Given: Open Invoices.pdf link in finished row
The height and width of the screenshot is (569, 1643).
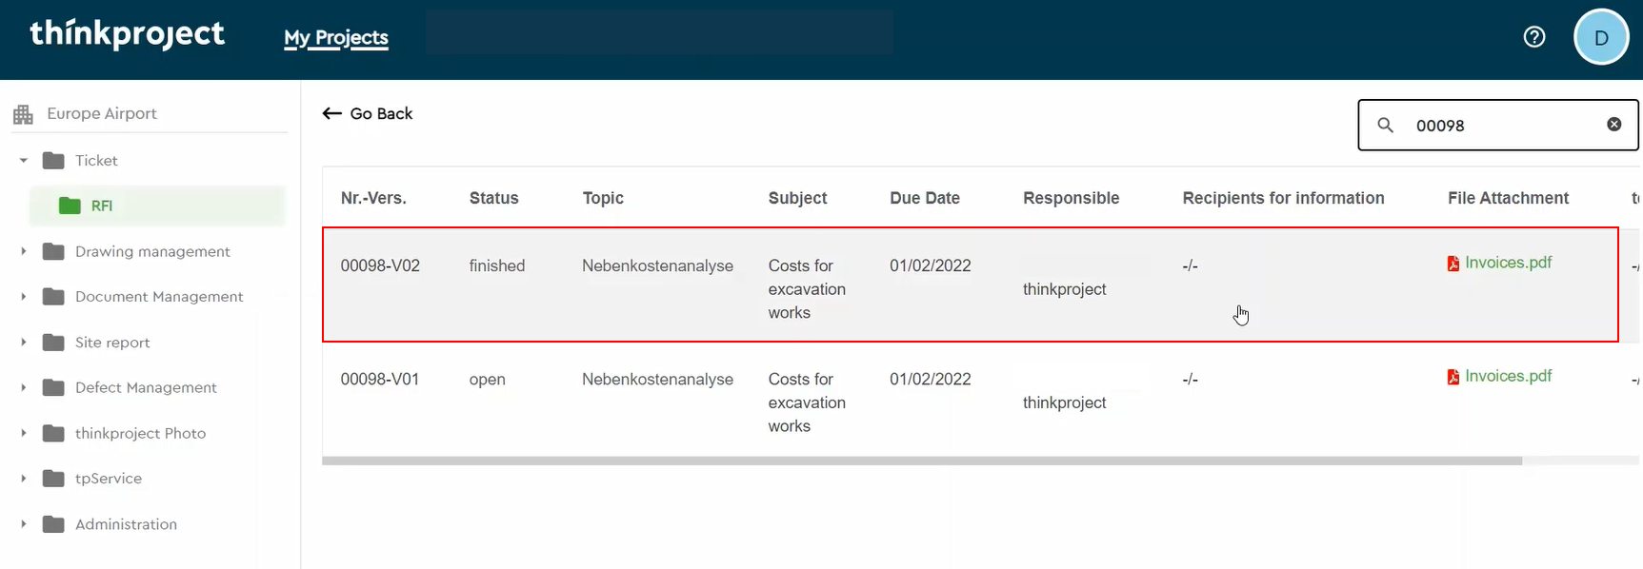Looking at the screenshot, I should pos(1508,263).
